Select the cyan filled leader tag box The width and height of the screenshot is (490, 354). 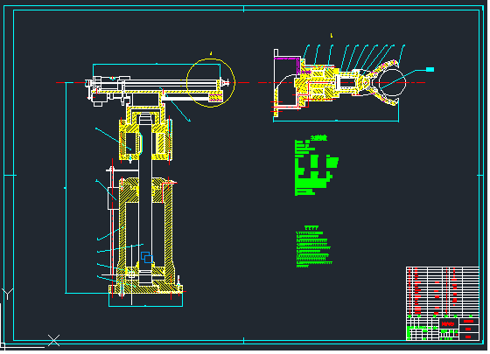[430, 69]
